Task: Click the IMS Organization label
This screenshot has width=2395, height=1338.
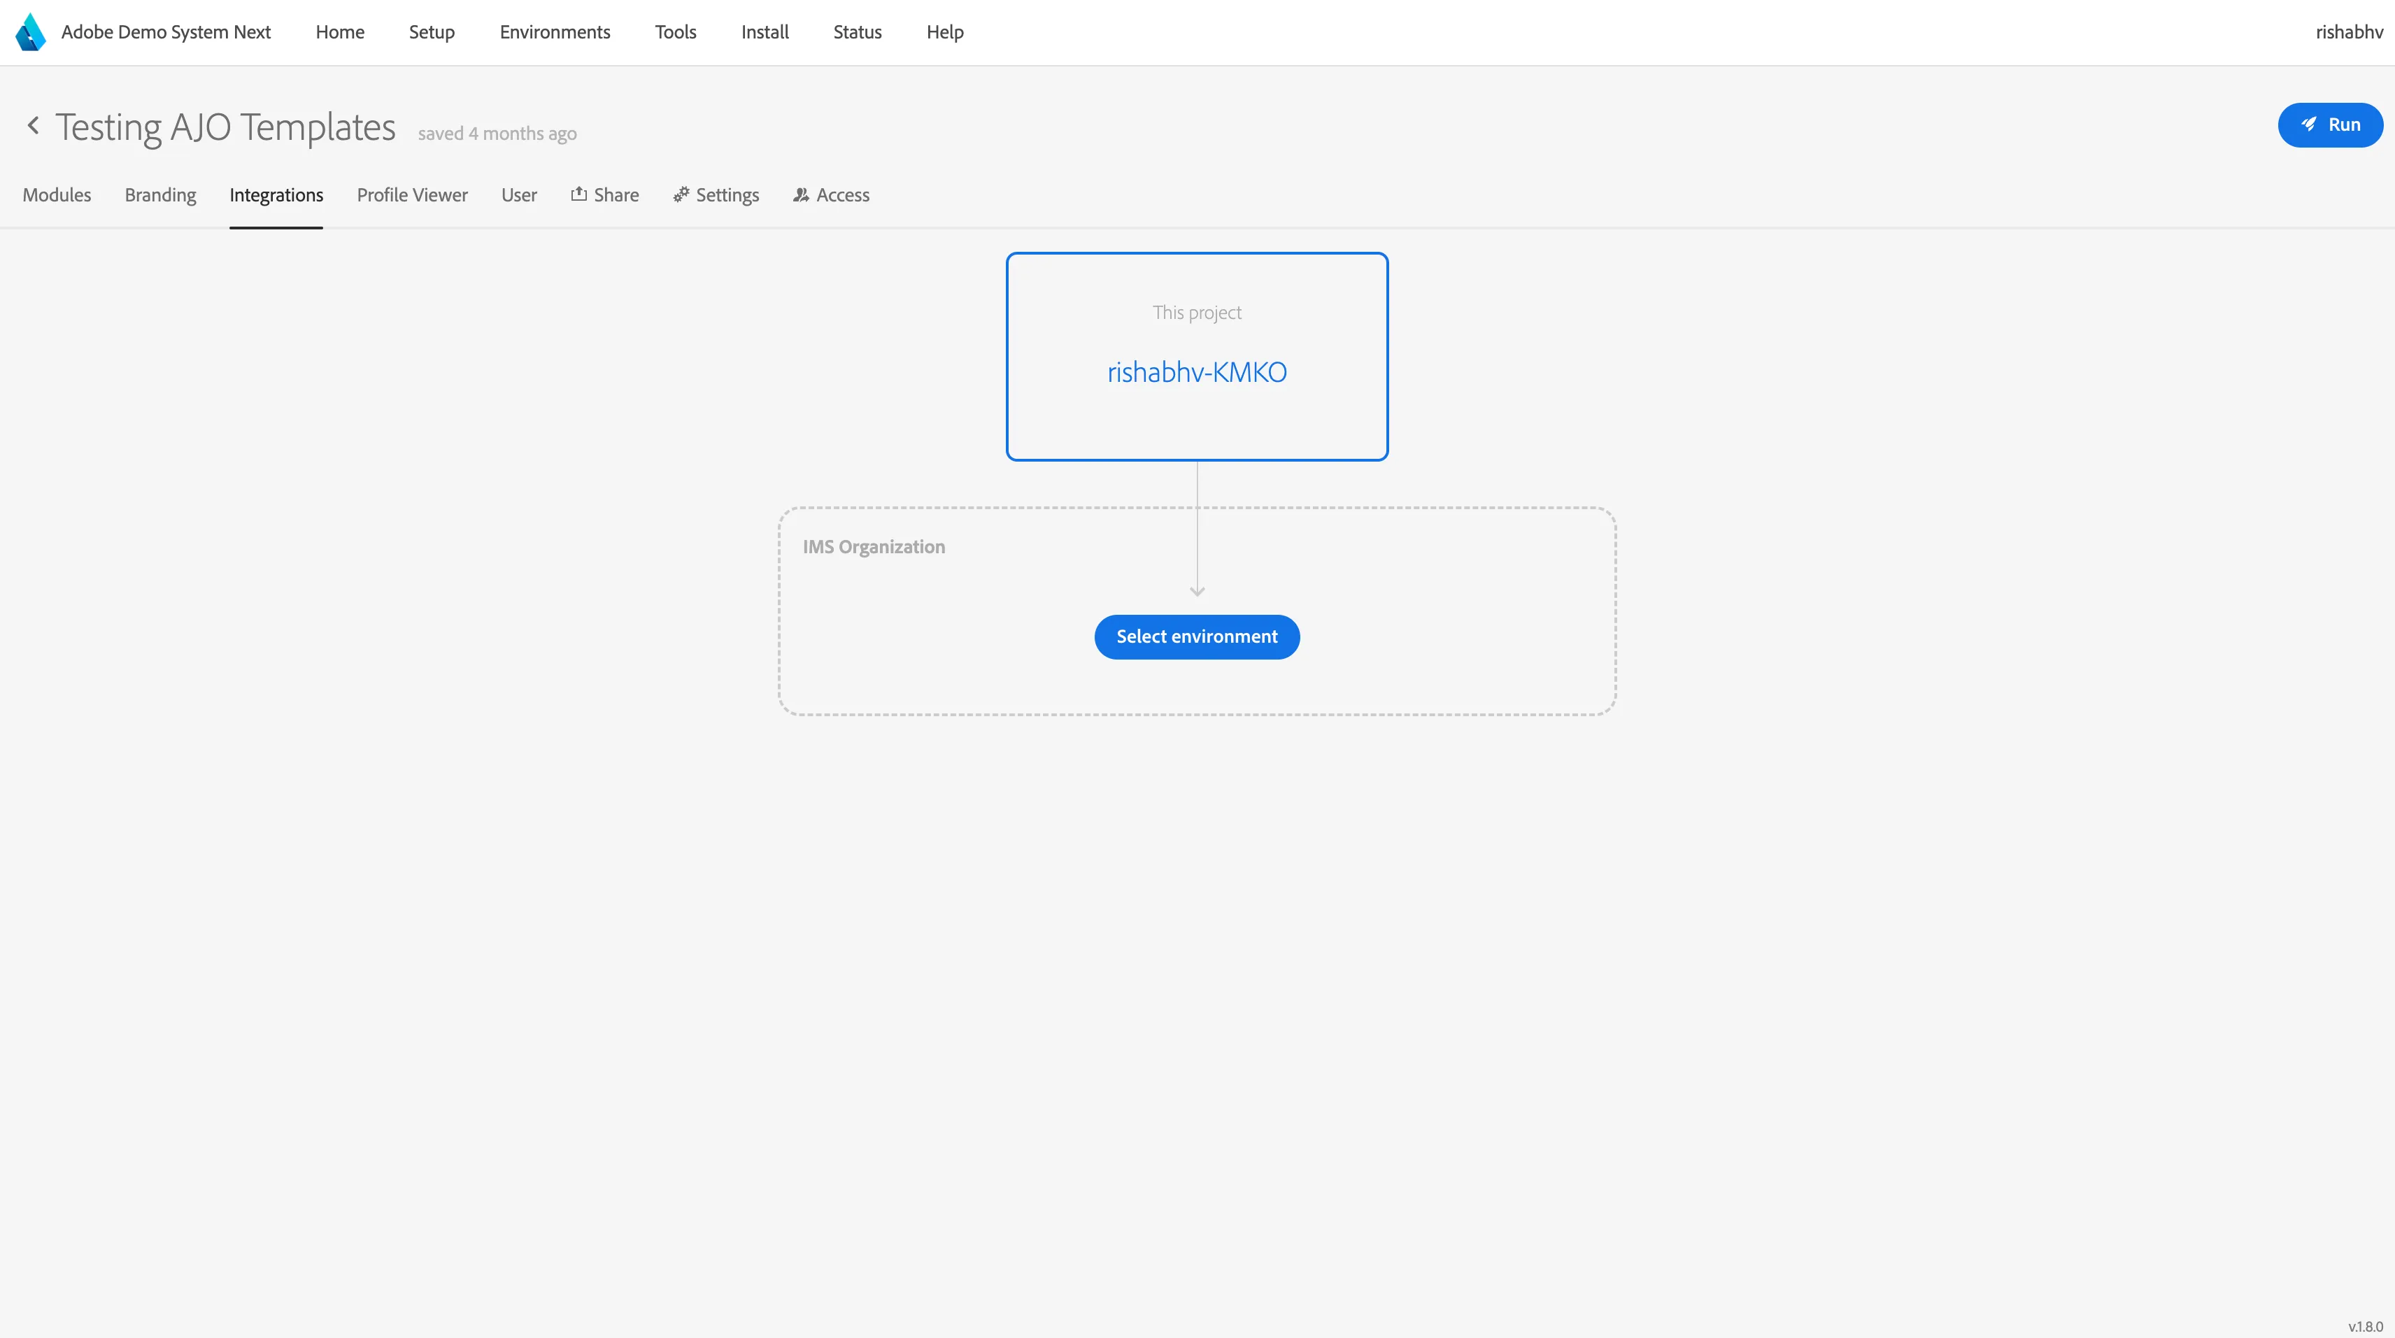Action: (x=874, y=547)
